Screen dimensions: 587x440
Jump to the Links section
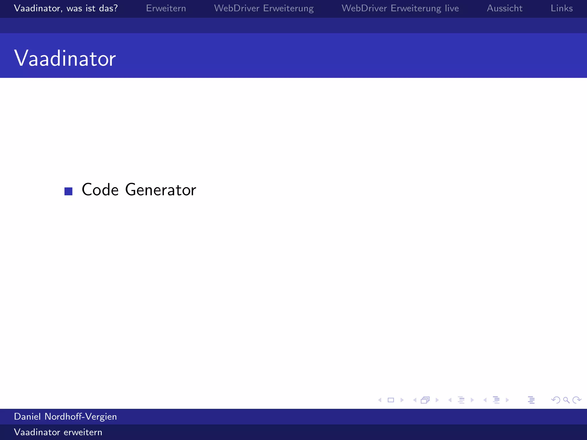(x=561, y=8)
